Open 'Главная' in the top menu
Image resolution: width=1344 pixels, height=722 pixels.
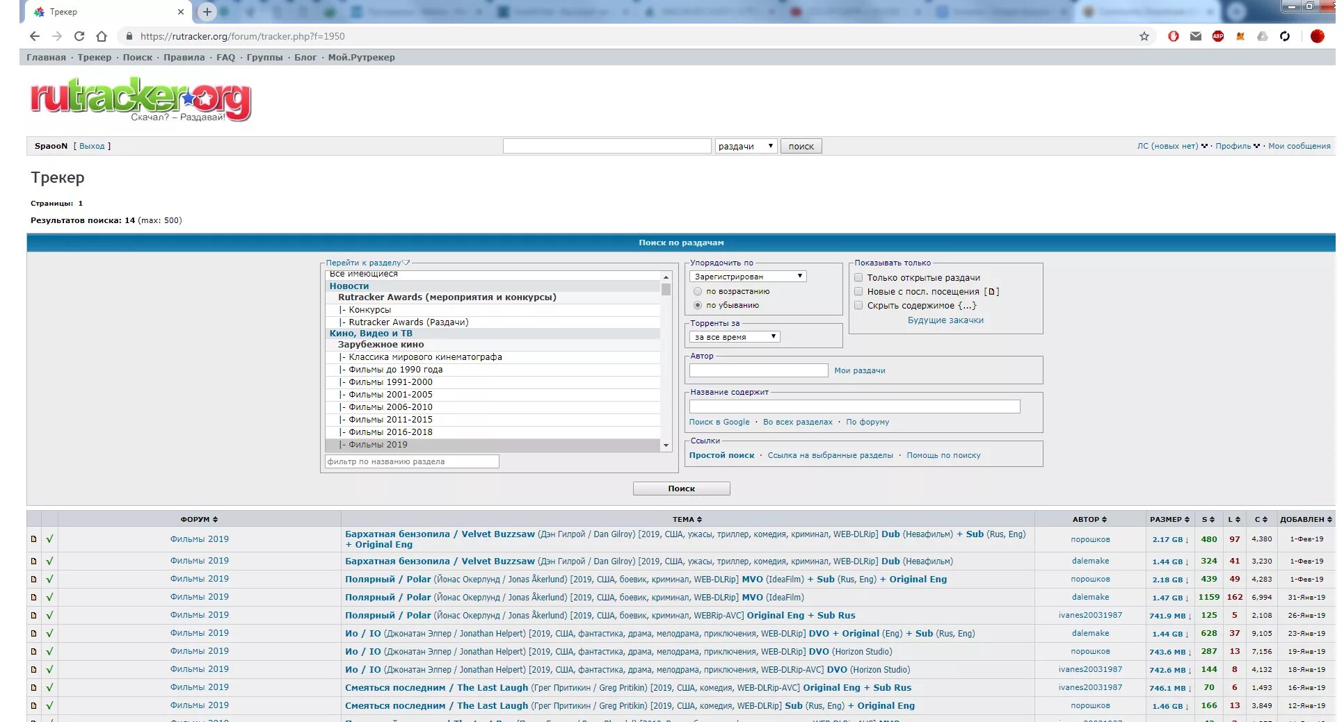point(46,58)
